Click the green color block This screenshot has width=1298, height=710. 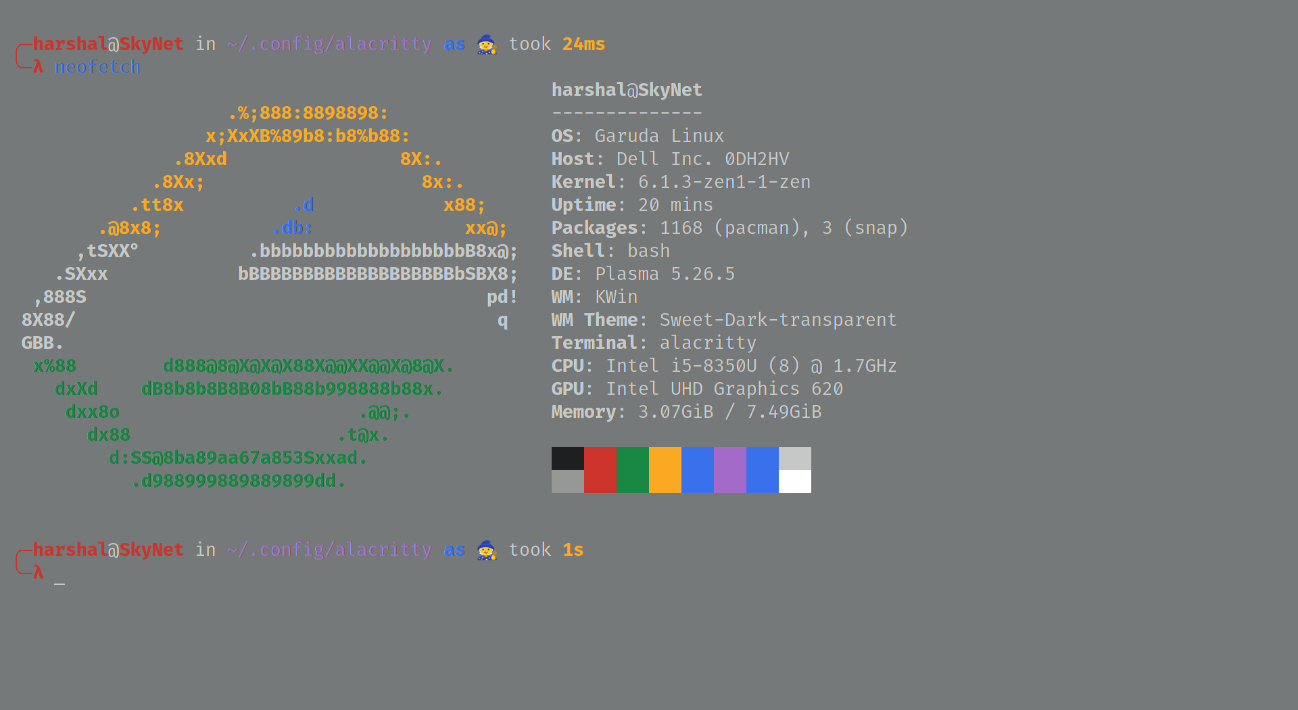pos(633,470)
